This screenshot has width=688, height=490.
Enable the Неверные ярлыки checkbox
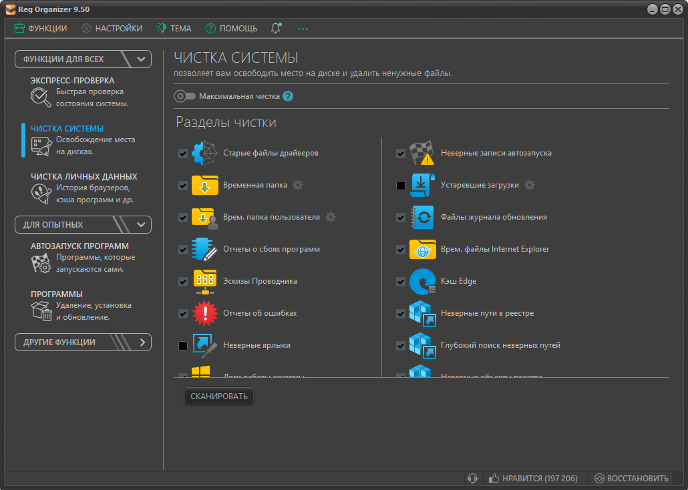[x=183, y=346]
